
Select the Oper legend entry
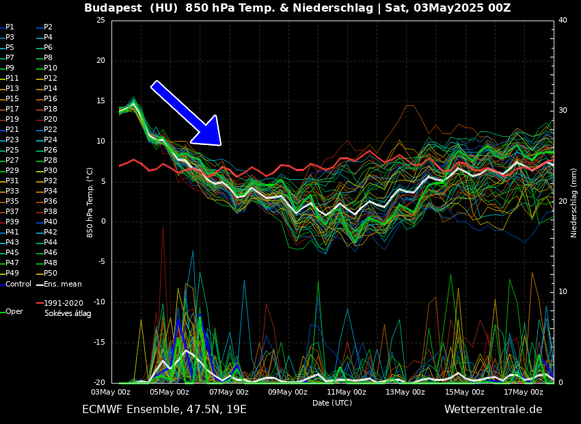tap(14, 311)
